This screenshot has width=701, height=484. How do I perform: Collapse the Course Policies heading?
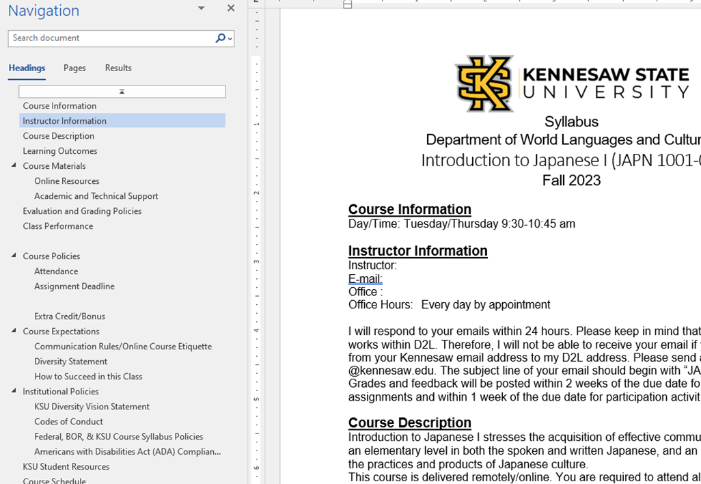(14, 256)
